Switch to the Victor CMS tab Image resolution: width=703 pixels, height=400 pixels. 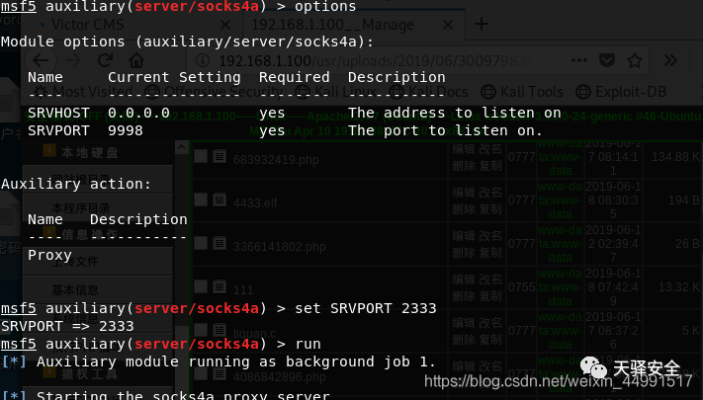(x=87, y=24)
